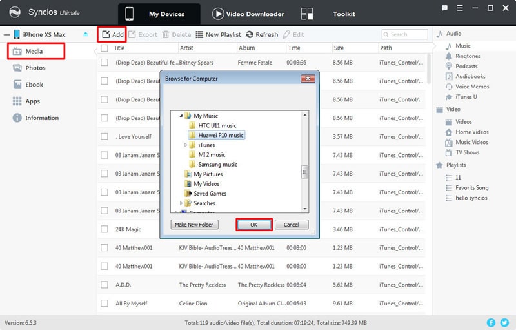Select Podcasts category
516x330 pixels.
pyautogui.click(x=461, y=67)
